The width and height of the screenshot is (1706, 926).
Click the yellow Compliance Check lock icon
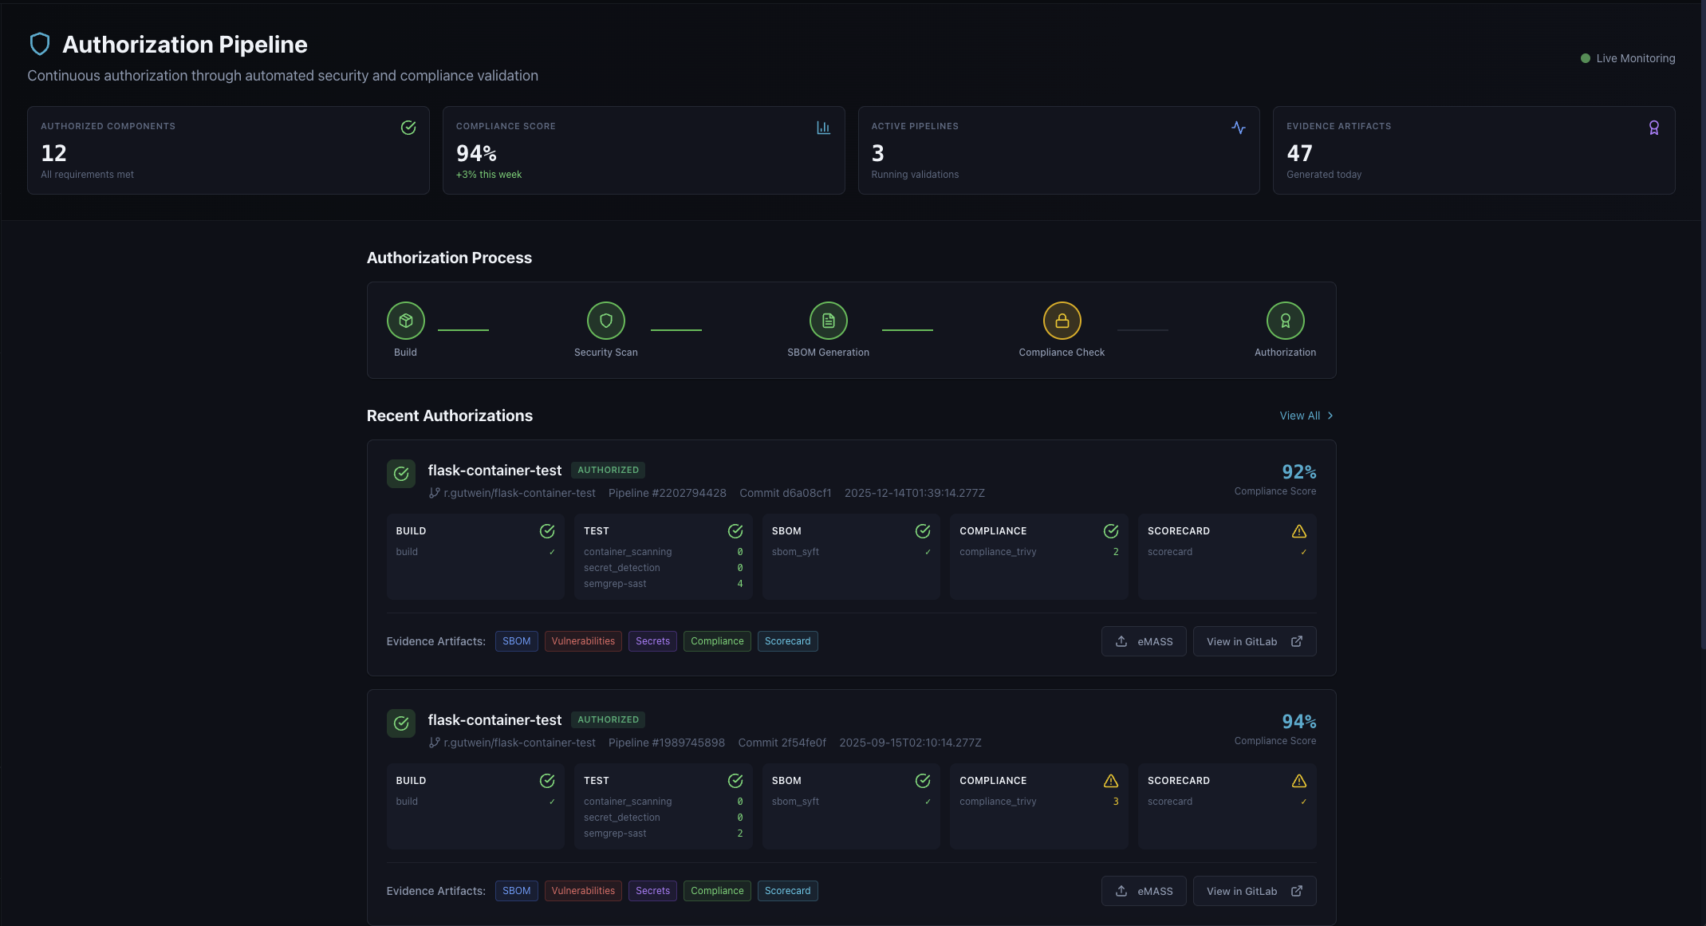tap(1062, 321)
